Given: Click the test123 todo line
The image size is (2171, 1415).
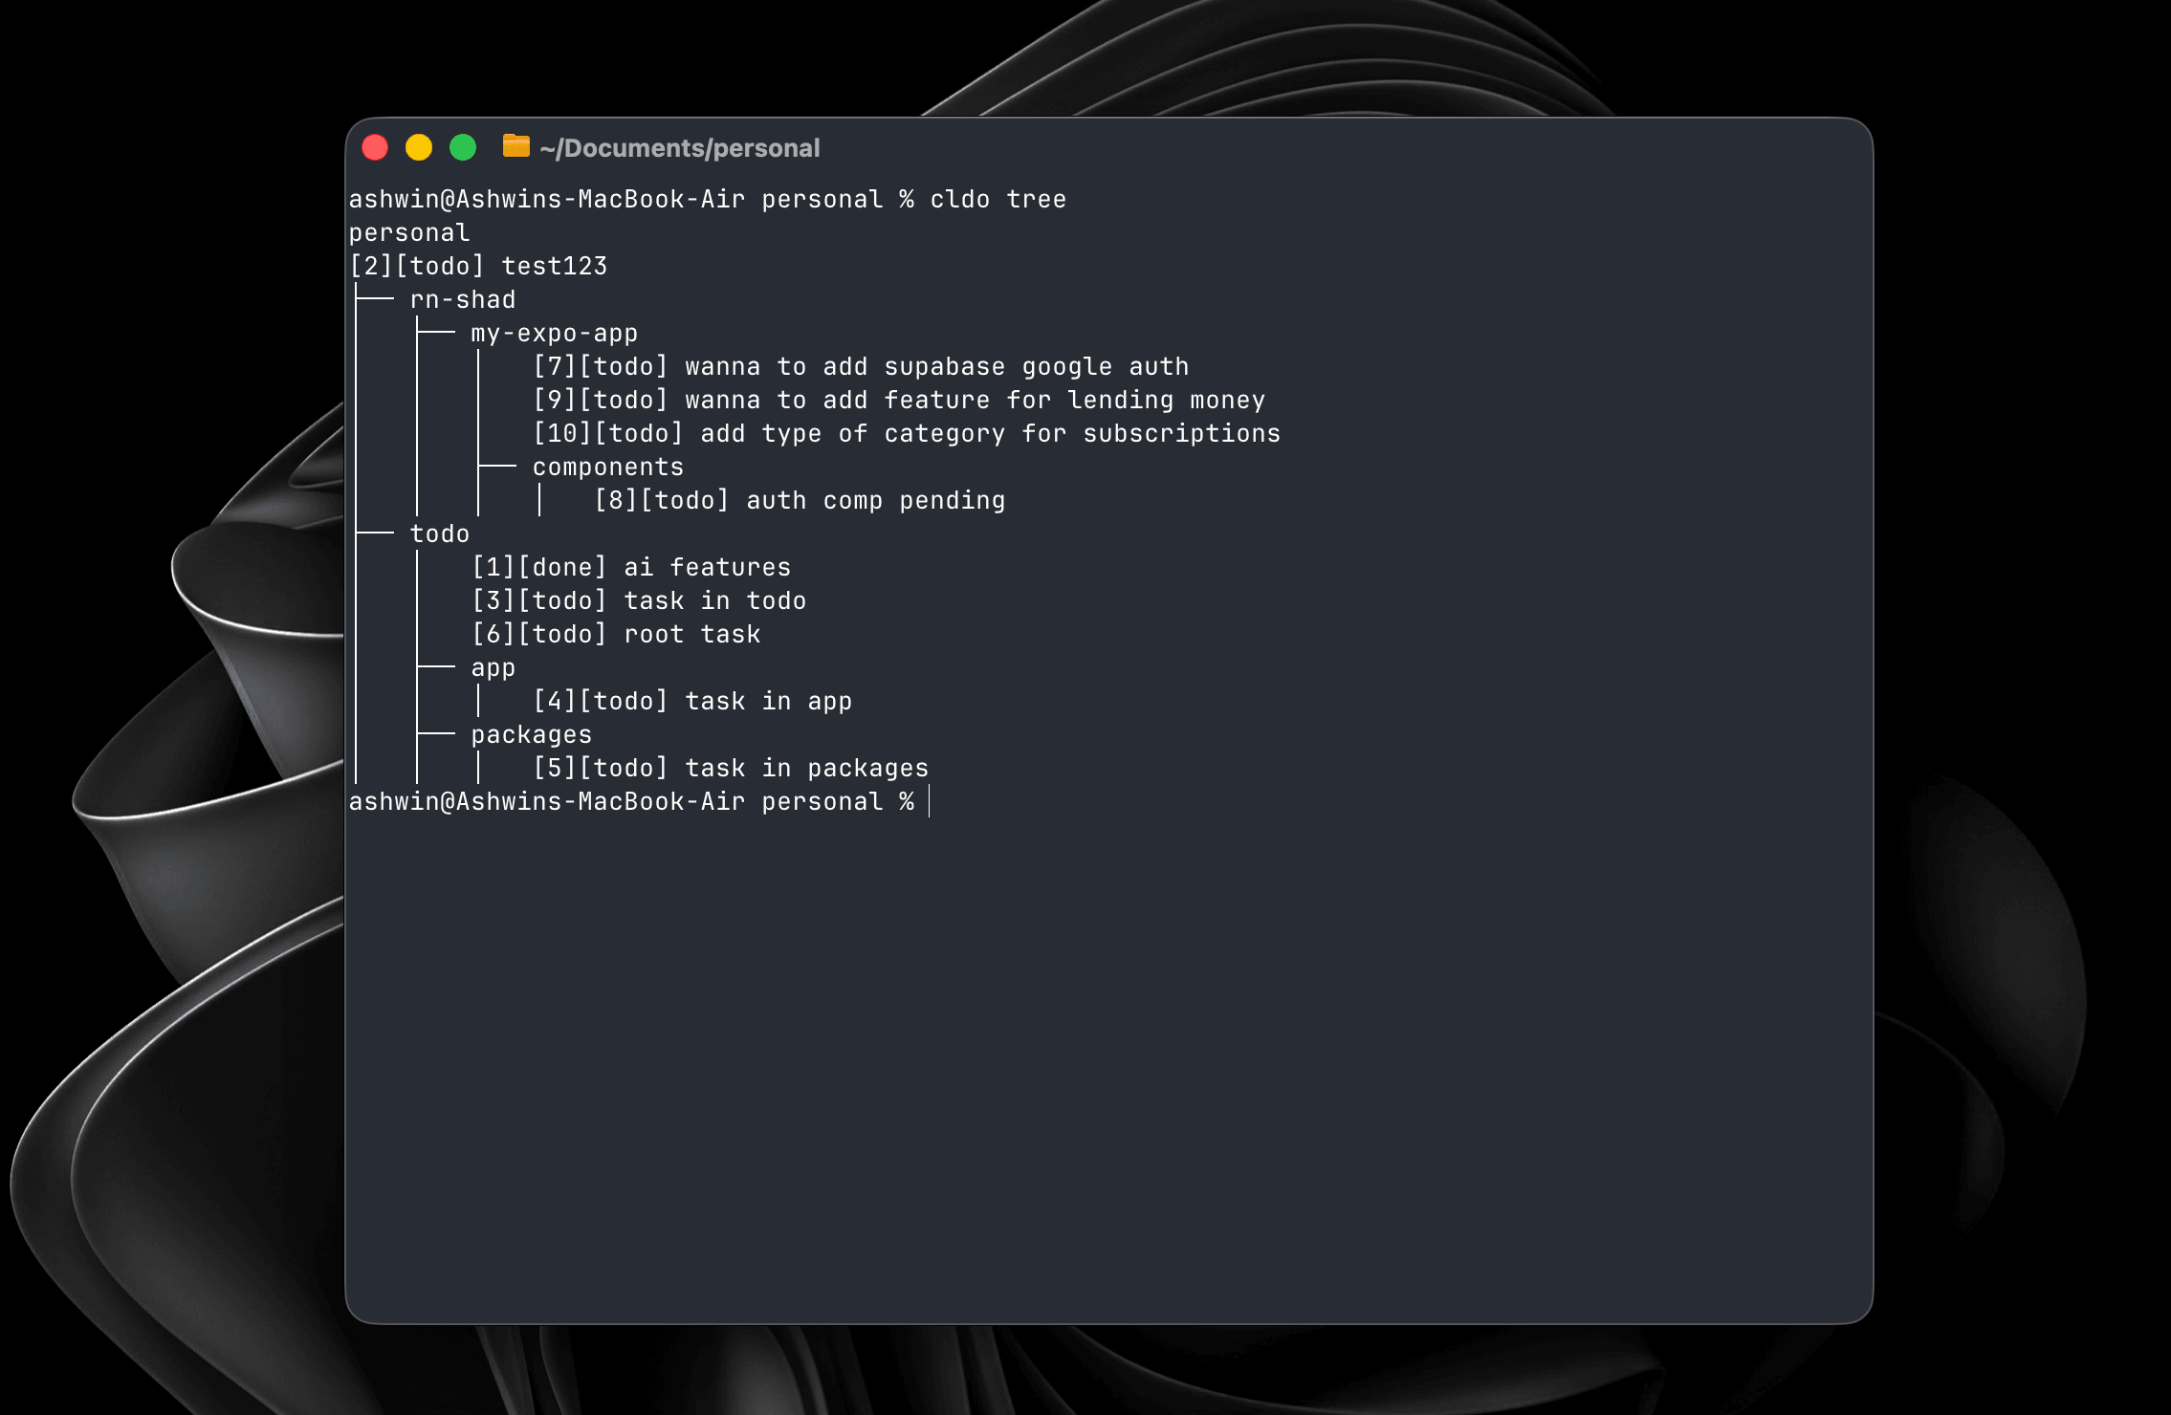Looking at the screenshot, I should click(478, 267).
